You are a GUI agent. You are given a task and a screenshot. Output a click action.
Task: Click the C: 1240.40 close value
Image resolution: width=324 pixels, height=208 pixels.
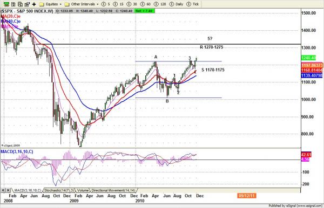tap(124, 11)
